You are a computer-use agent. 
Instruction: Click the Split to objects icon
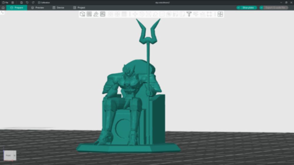pos(111,14)
